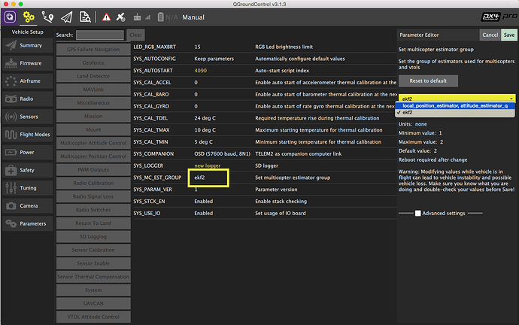Edit LED_RGB_MAXBRT value 15
The width and height of the screenshot is (519, 325).
197,47
